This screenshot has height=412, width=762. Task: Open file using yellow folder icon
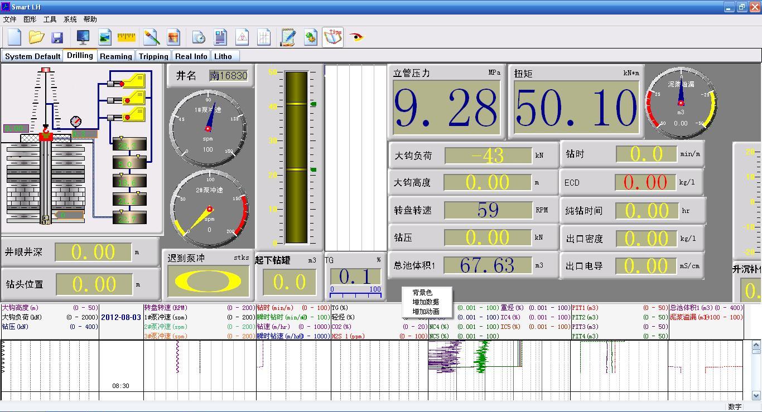pos(36,37)
